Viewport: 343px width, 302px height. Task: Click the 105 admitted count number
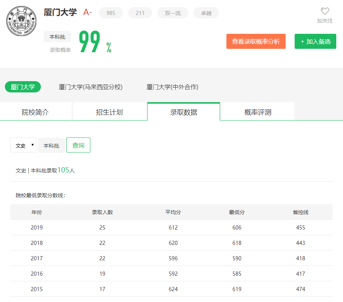[x=63, y=170]
